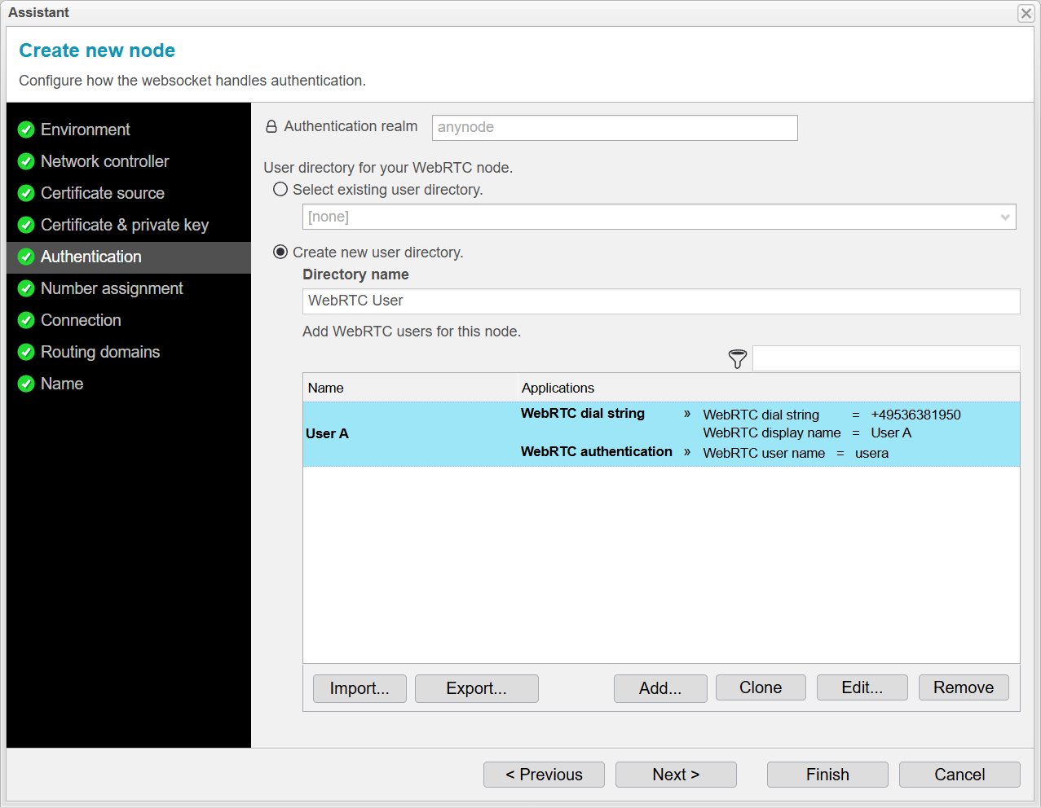Viewport: 1041px width, 808px height.
Task: Expand the WebRTC dial string chevron
Action: [687, 414]
